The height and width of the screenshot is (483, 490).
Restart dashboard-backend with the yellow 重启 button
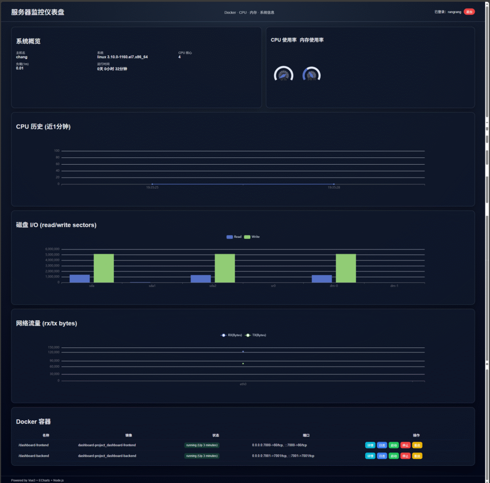(417, 456)
